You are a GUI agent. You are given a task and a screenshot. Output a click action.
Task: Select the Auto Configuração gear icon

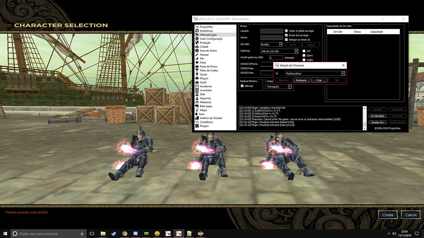[197, 38]
